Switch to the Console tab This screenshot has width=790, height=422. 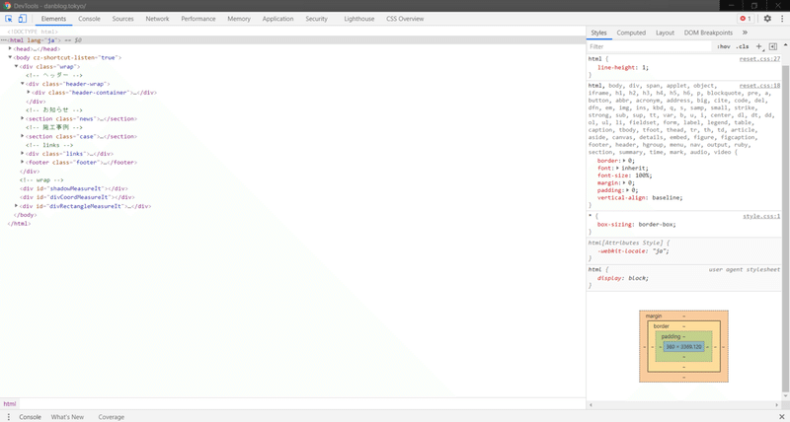[89, 19]
